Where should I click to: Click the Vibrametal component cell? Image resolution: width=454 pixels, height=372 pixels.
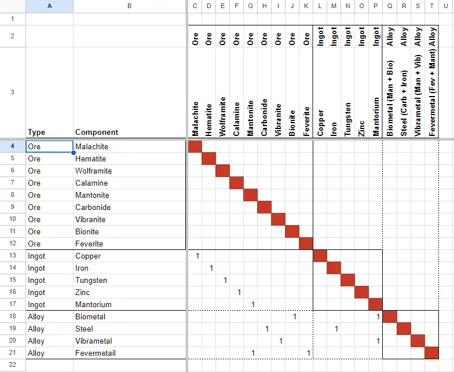pyautogui.click(x=130, y=341)
